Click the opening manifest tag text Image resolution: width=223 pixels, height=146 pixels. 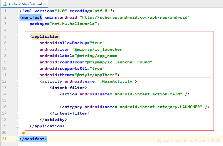31,17
